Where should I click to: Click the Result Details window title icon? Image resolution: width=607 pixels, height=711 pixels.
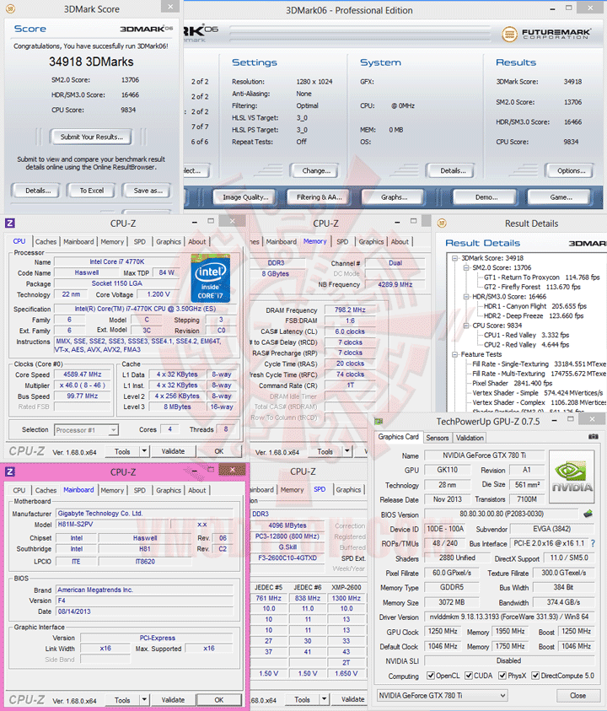pyautogui.click(x=442, y=224)
